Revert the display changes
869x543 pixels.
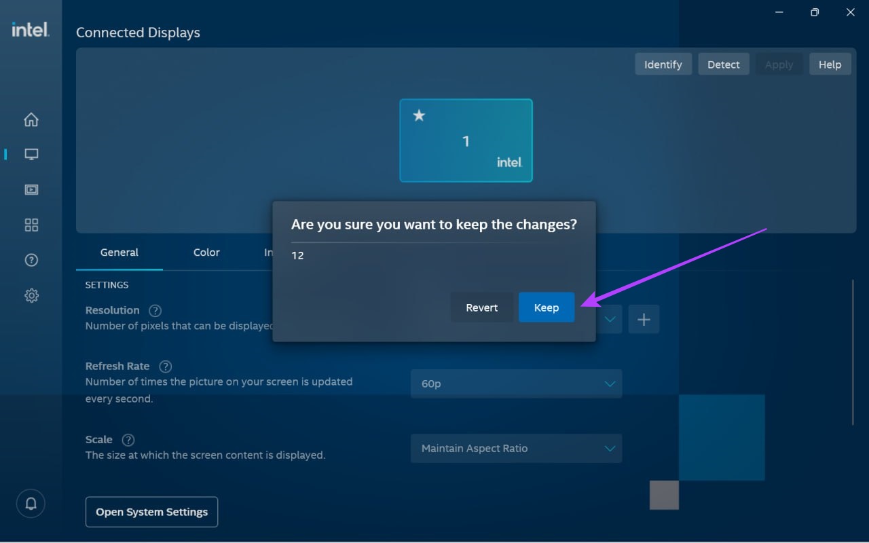tap(482, 307)
